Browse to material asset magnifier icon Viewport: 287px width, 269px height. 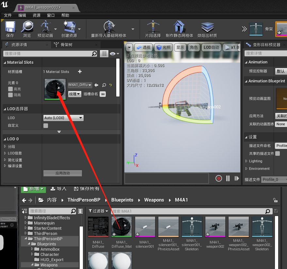click(104, 85)
